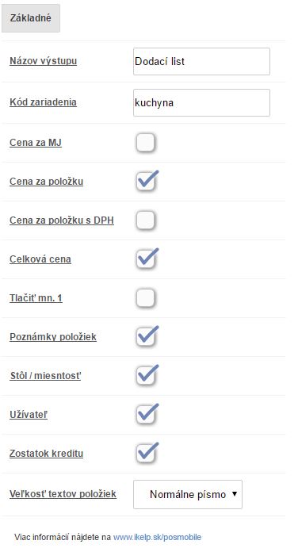Tick the Cena za položku s DPH checkbox

click(146, 220)
